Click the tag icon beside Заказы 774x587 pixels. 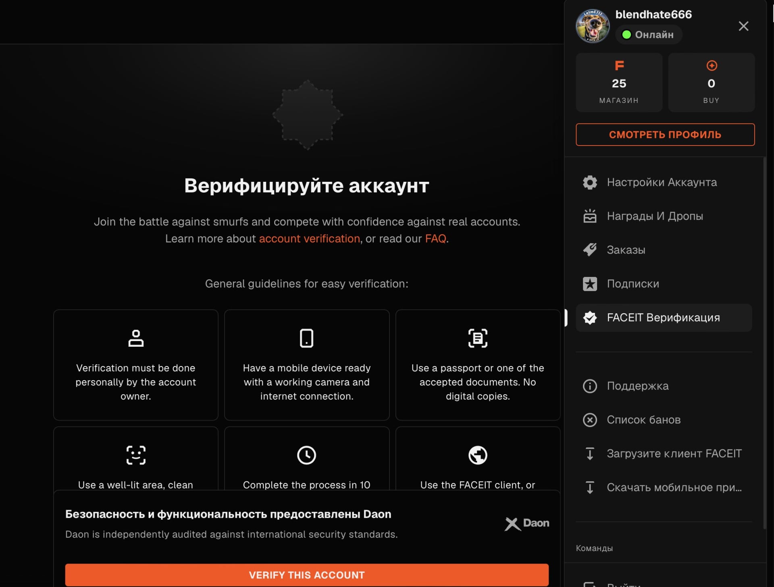click(x=590, y=250)
